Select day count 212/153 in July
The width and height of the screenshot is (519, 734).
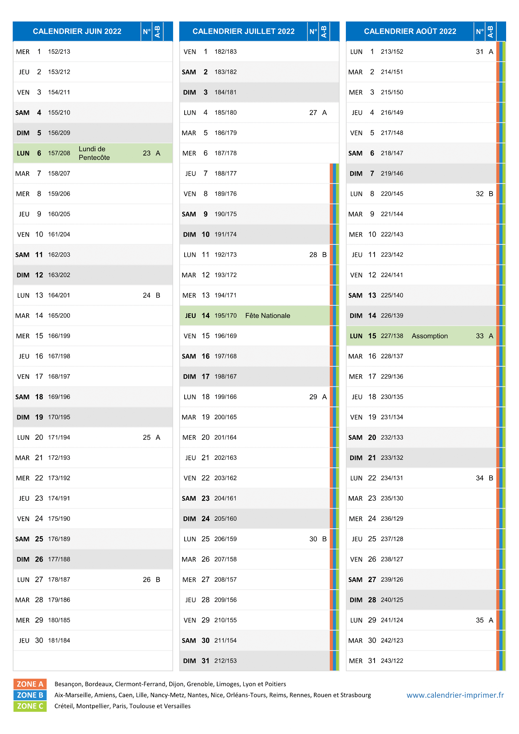pos(225,661)
